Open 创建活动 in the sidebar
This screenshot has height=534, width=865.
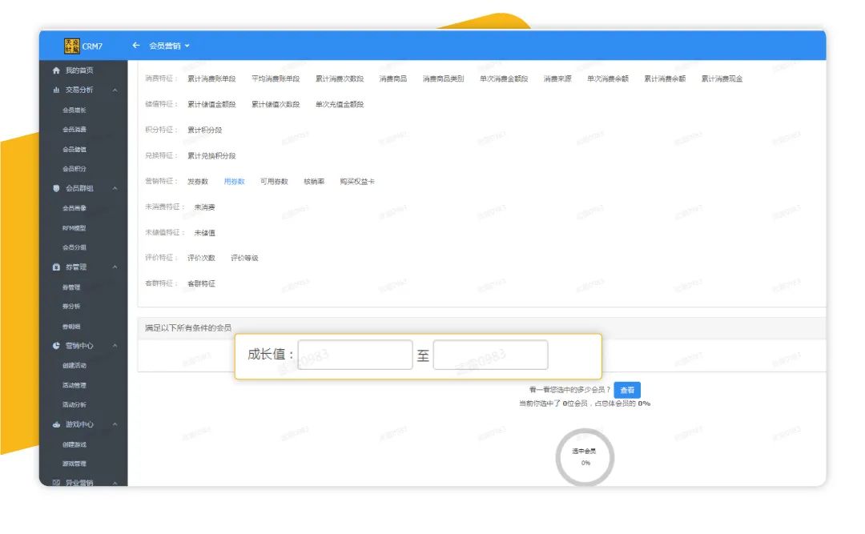[74, 366]
